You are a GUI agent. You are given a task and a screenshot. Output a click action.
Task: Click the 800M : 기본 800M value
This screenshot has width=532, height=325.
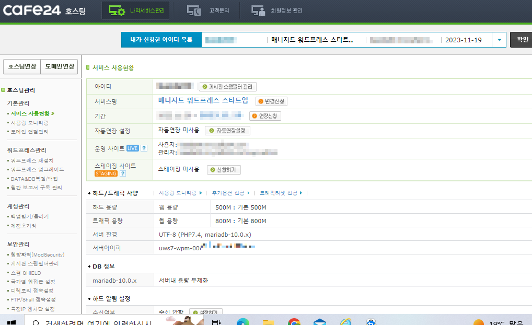coord(240,221)
